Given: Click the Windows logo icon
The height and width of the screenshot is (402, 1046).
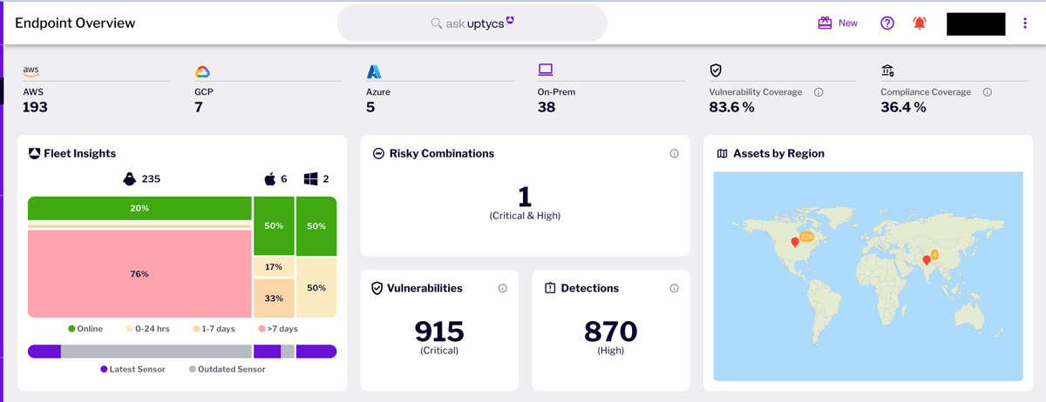Looking at the screenshot, I should pyautogui.click(x=310, y=178).
